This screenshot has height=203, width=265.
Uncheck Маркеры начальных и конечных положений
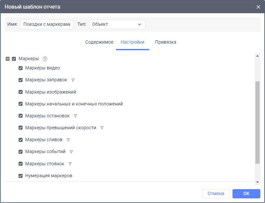pyautogui.click(x=21, y=104)
